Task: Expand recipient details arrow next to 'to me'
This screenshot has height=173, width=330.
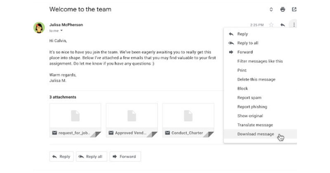Action: coord(61,31)
